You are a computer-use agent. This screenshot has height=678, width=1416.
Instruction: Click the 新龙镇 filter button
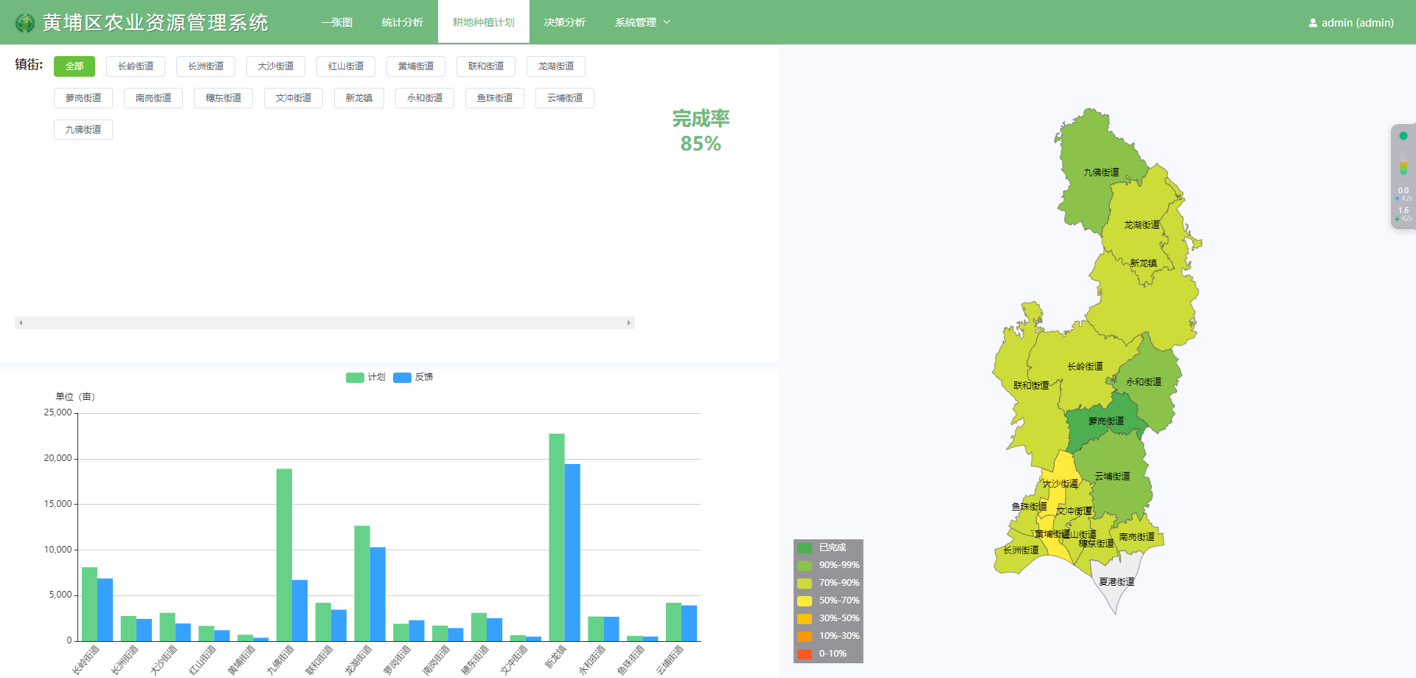click(359, 97)
